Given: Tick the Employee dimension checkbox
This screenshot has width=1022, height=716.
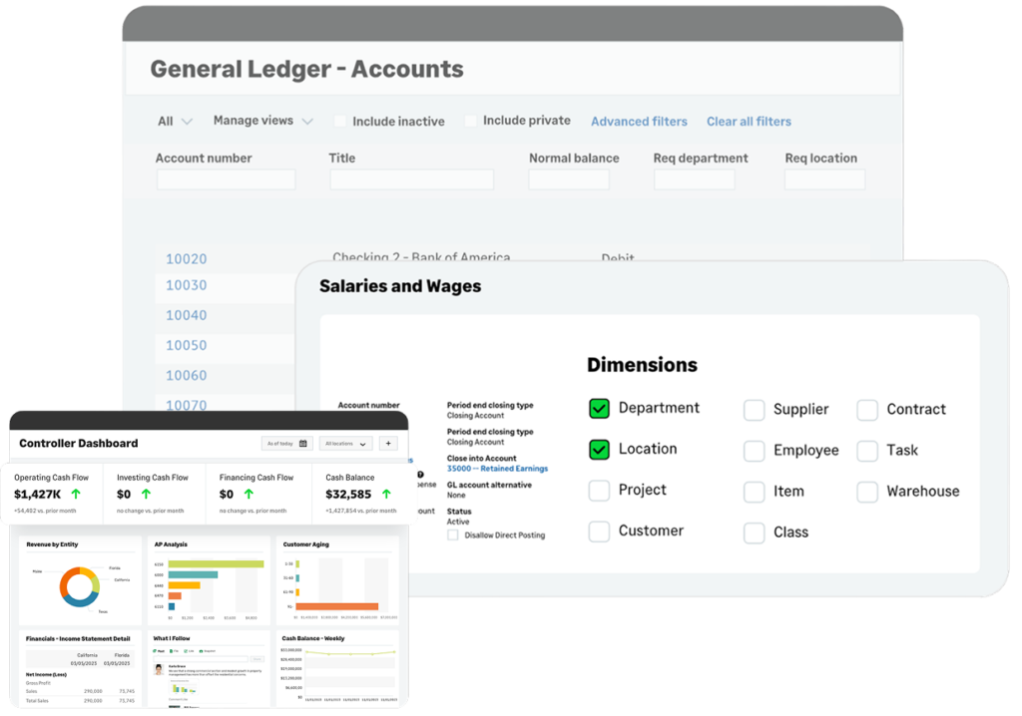Looking at the screenshot, I should [755, 451].
